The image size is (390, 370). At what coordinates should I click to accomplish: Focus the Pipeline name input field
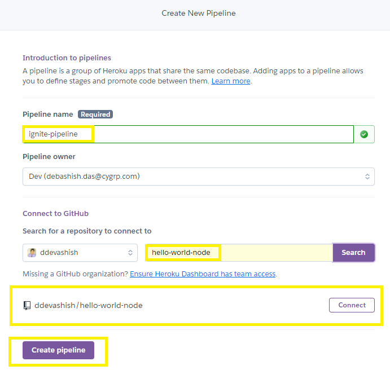coord(188,134)
